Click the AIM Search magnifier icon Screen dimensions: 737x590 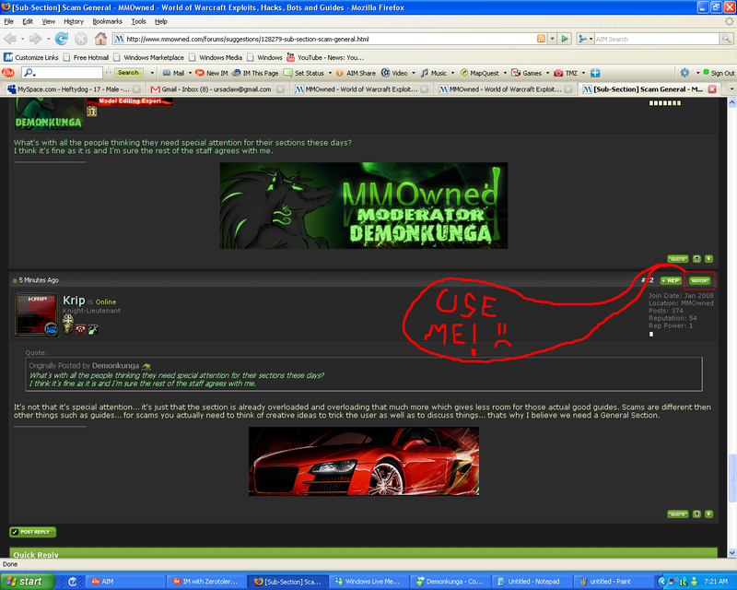(x=726, y=39)
